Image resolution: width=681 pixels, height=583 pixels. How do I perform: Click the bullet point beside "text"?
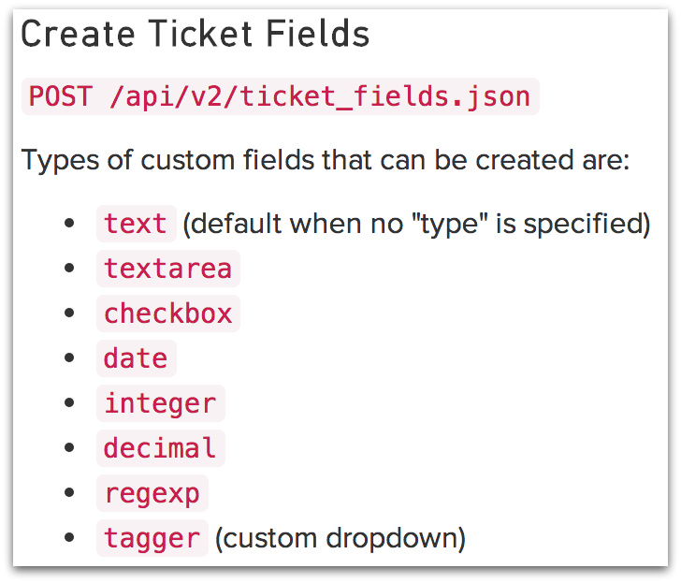coord(68,225)
